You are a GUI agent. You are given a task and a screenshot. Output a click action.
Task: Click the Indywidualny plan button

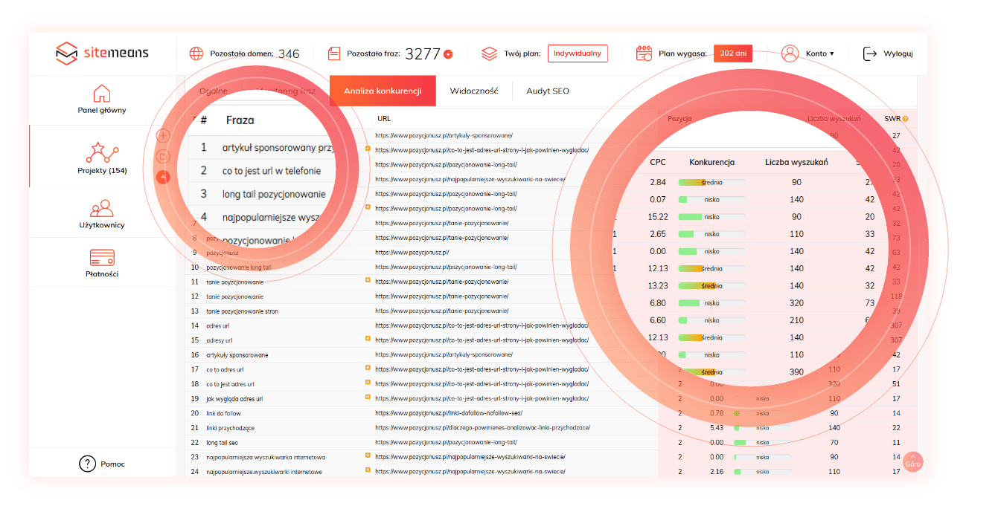(x=578, y=53)
